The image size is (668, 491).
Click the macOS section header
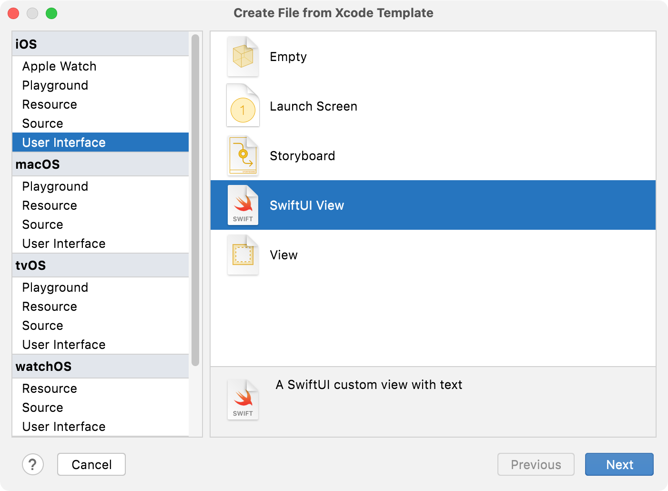pyautogui.click(x=38, y=164)
